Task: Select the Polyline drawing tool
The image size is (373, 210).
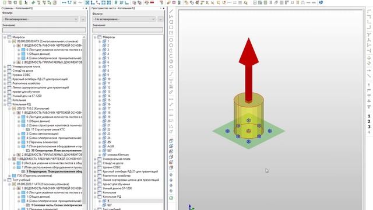Action: (171, 17)
